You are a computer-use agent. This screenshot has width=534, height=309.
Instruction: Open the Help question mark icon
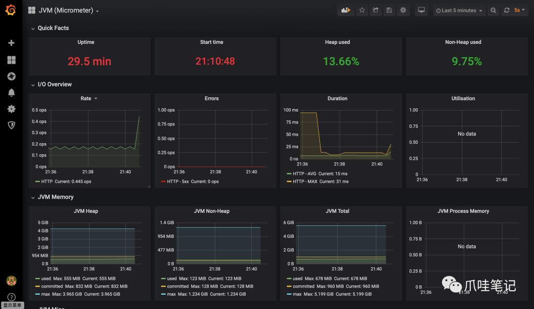(11, 297)
